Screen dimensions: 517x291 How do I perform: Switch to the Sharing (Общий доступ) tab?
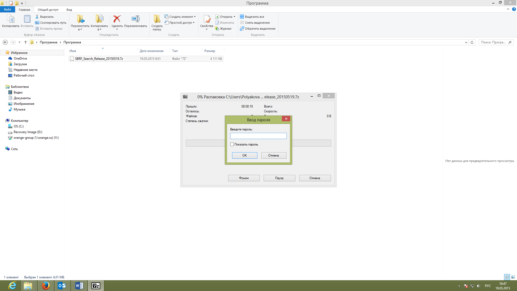pos(48,10)
